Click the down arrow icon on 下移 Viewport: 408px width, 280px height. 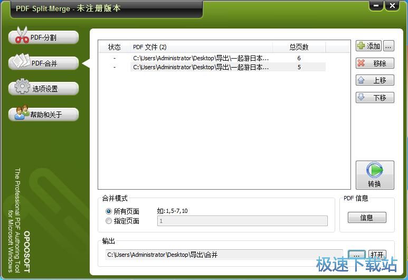pos(361,97)
